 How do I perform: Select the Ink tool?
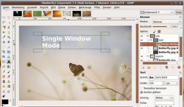coord(4,82)
